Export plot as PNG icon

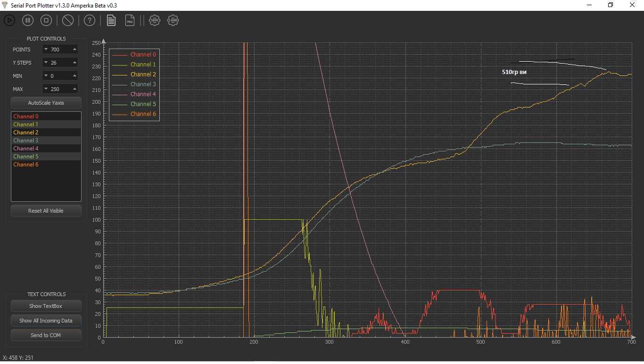pyautogui.click(x=130, y=20)
